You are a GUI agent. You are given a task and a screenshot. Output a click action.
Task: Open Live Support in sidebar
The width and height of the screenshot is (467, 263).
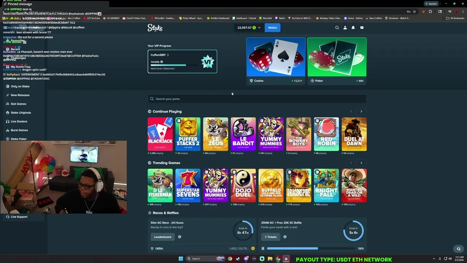[x=19, y=217]
